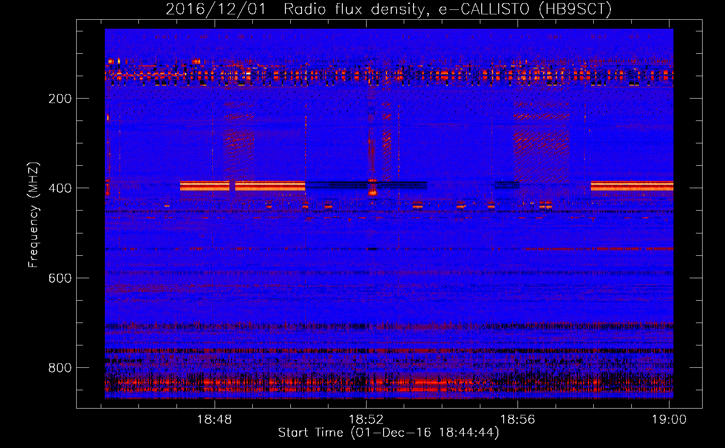Click the 18:52 time tick label
Screen dimensions: 725x448
(366, 420)
